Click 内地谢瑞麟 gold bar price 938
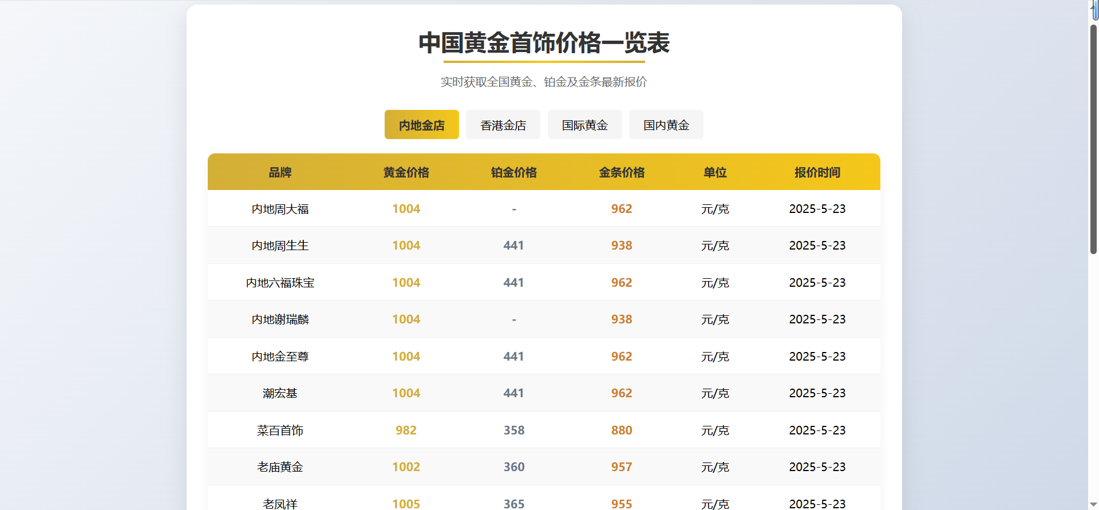1099x510 pixels. pyautogui.click(x=622, y=319)
